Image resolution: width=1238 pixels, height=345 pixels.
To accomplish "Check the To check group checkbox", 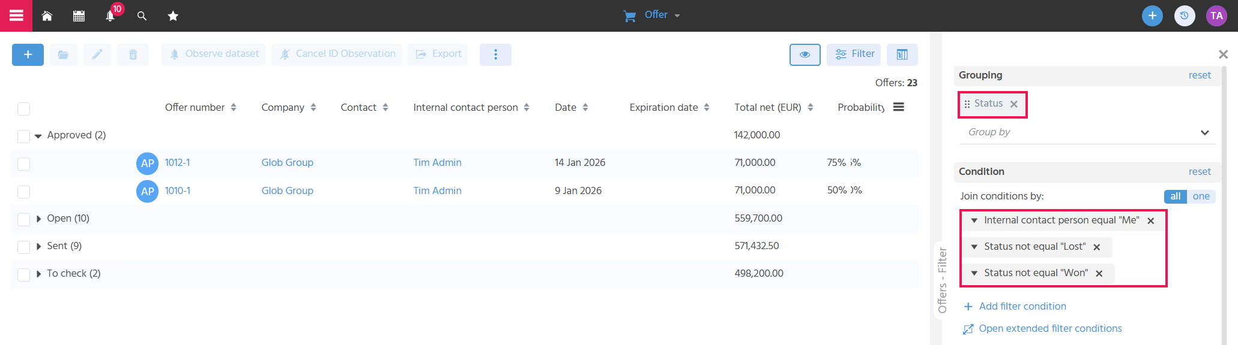I will pos(24,274).
